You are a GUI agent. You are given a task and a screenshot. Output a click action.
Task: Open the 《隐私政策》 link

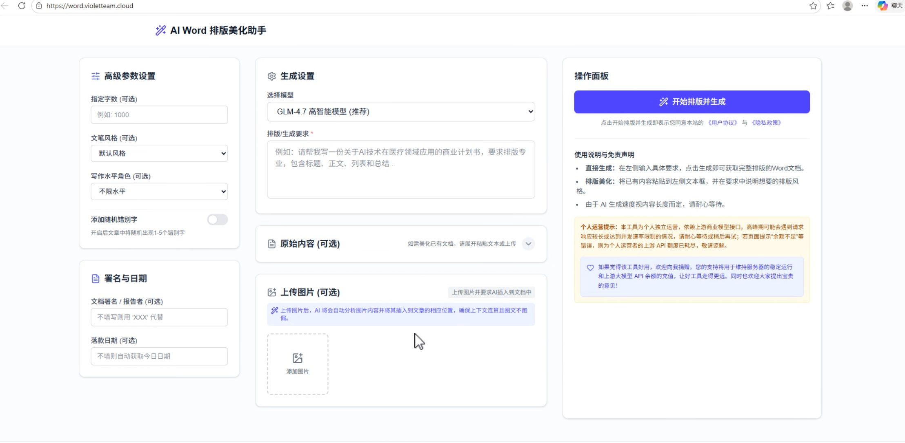(x=766, y=123)
